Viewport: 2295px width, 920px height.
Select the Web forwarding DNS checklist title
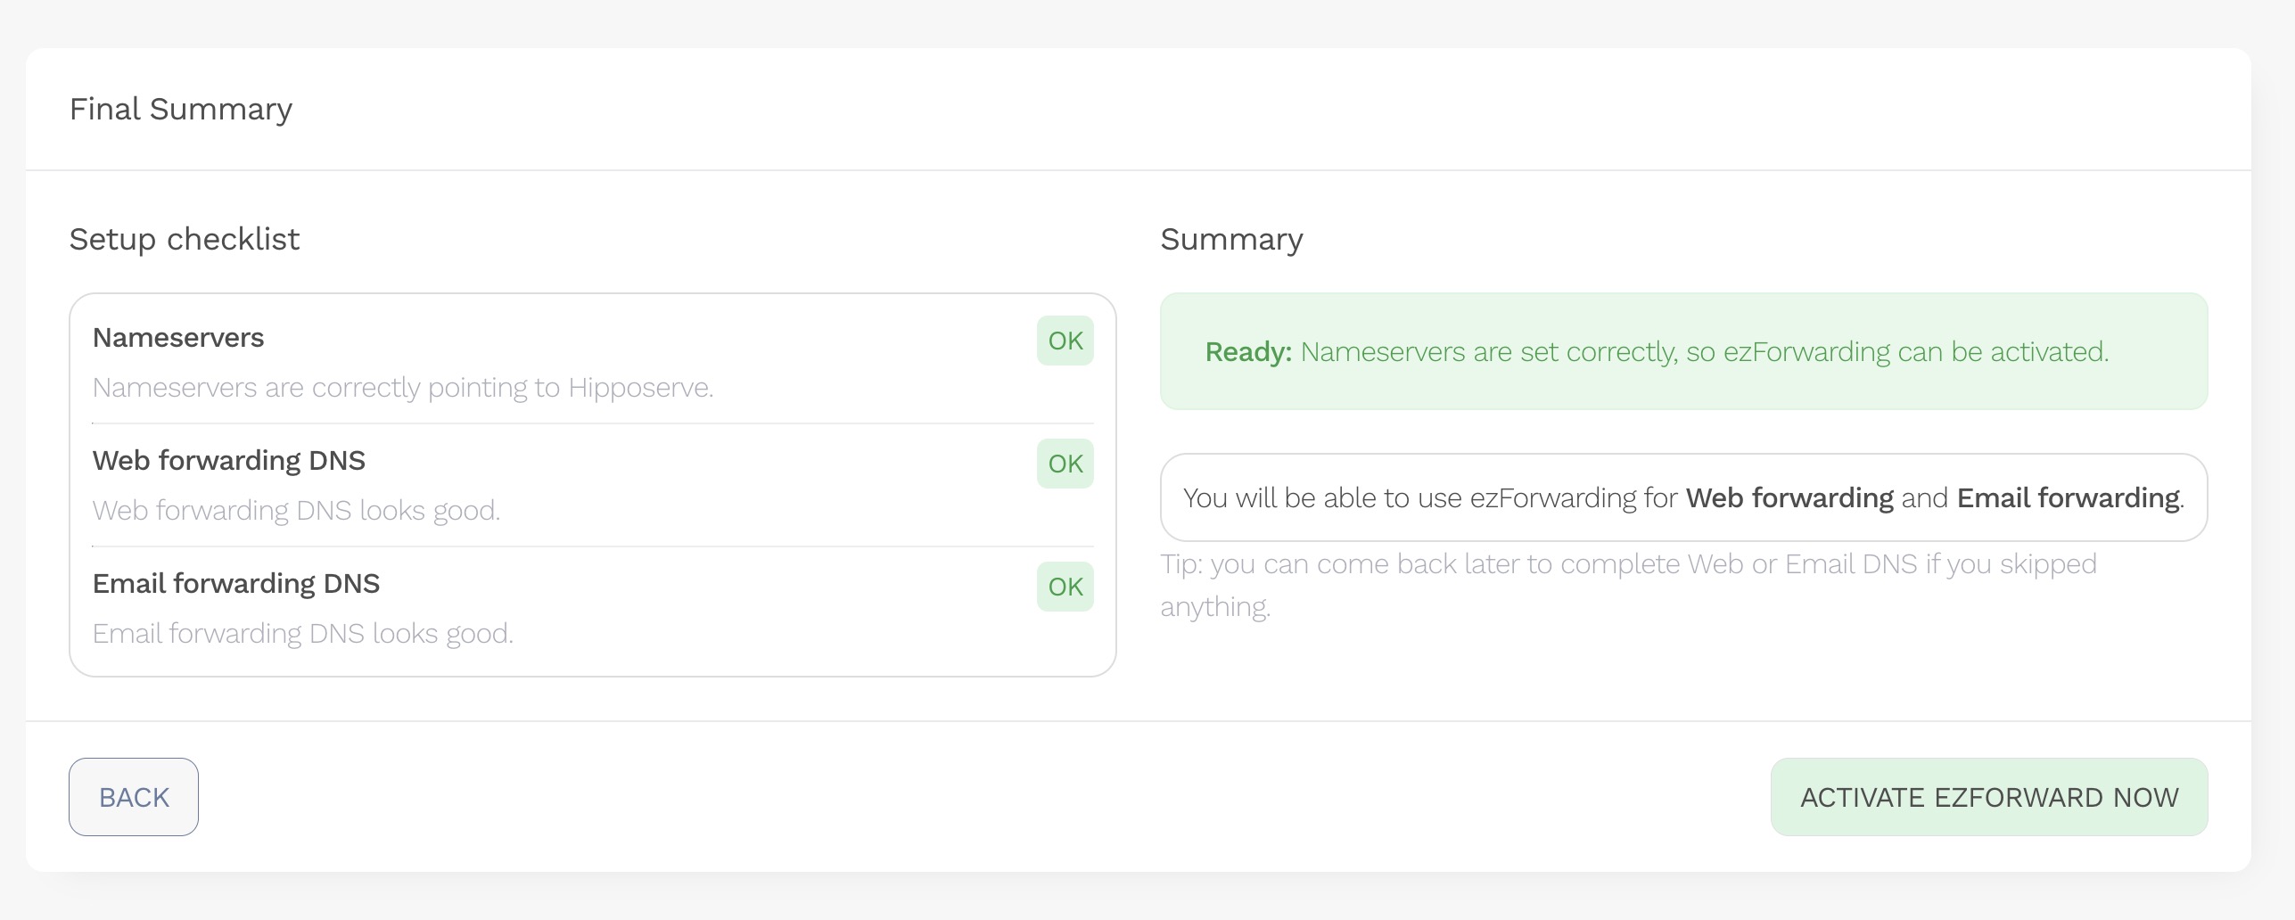(229, 461)
